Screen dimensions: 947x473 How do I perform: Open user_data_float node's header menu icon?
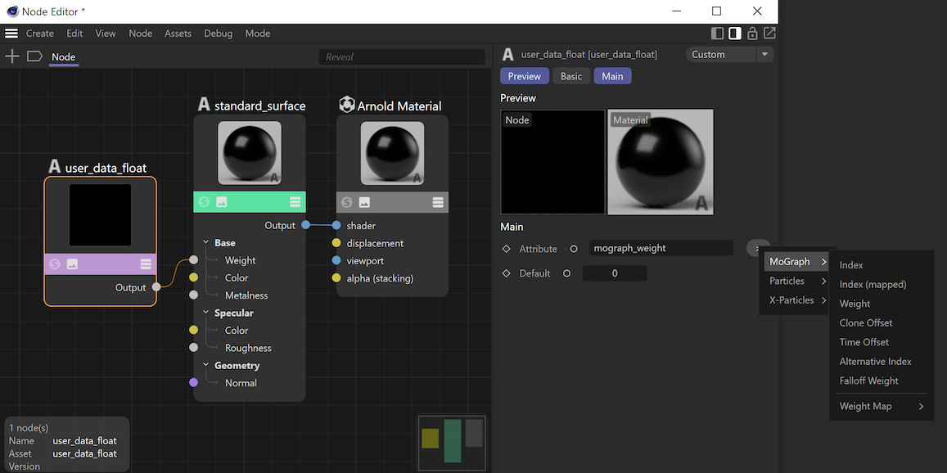tap(146, 264)
